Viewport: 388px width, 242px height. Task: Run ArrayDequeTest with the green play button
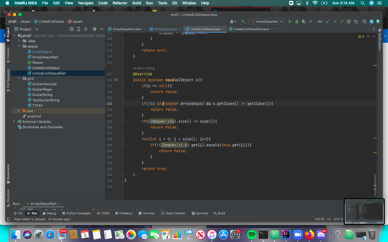coord(290,22)
